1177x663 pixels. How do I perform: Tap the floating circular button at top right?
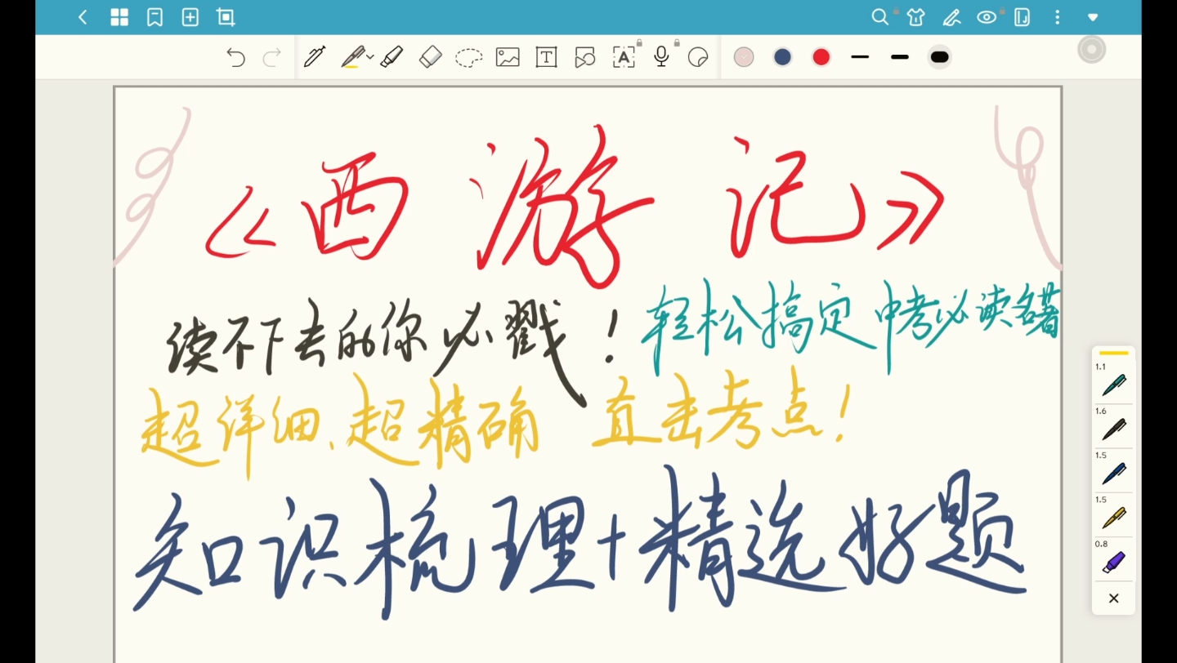pos(1092,50)
